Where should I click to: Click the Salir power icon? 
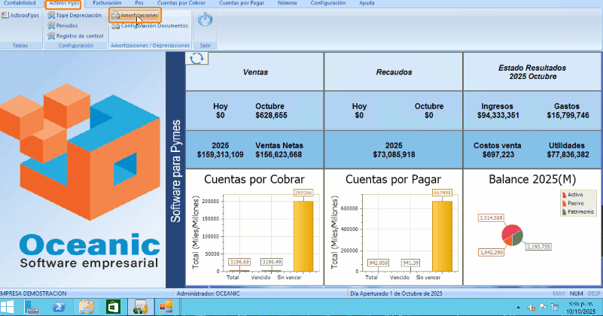coord(203,21)
